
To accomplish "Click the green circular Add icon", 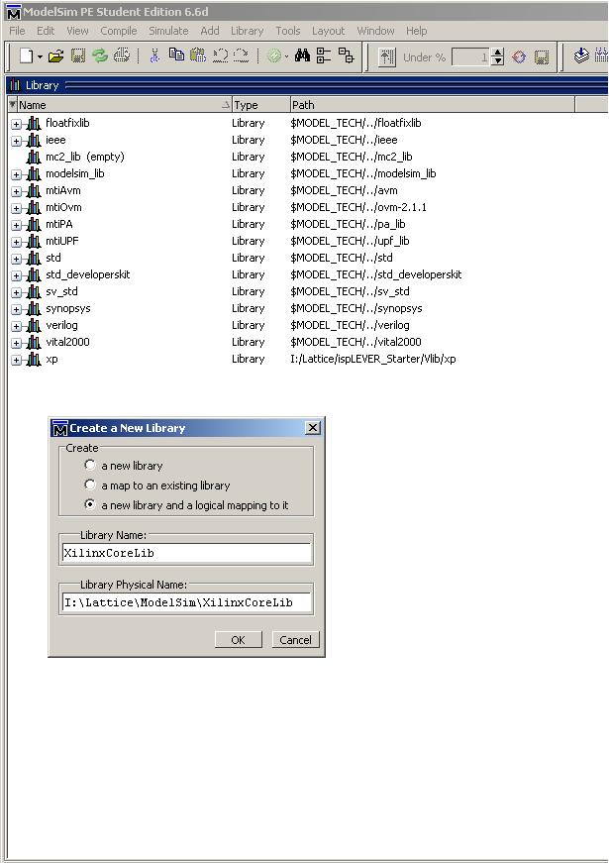I will pos(274,55).
